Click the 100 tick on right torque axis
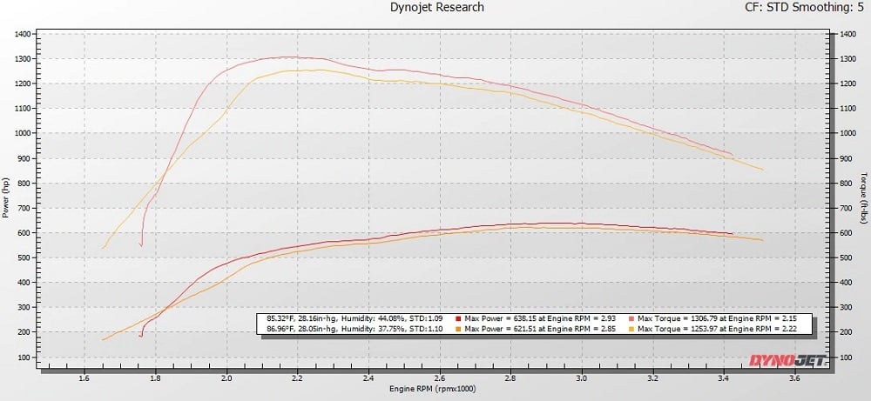This screenshot has width=871, height=401. pos(841,358)
